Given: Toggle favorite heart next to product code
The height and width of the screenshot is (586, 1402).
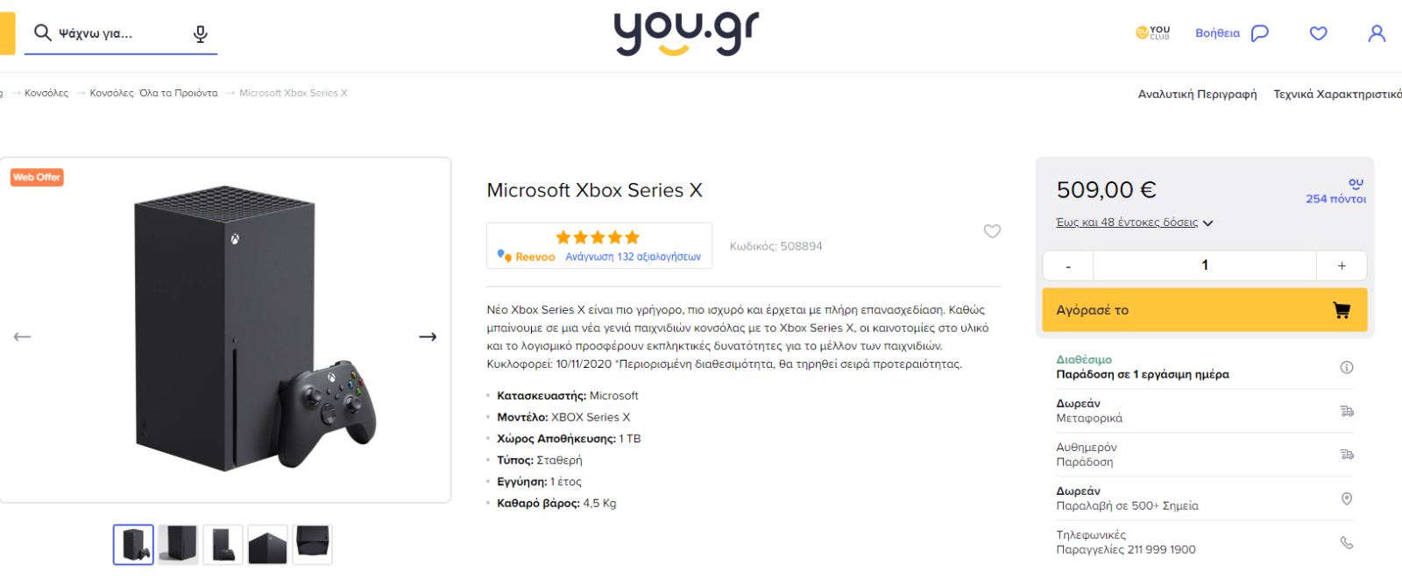Looking at the screenshot, I should (992, 231).
